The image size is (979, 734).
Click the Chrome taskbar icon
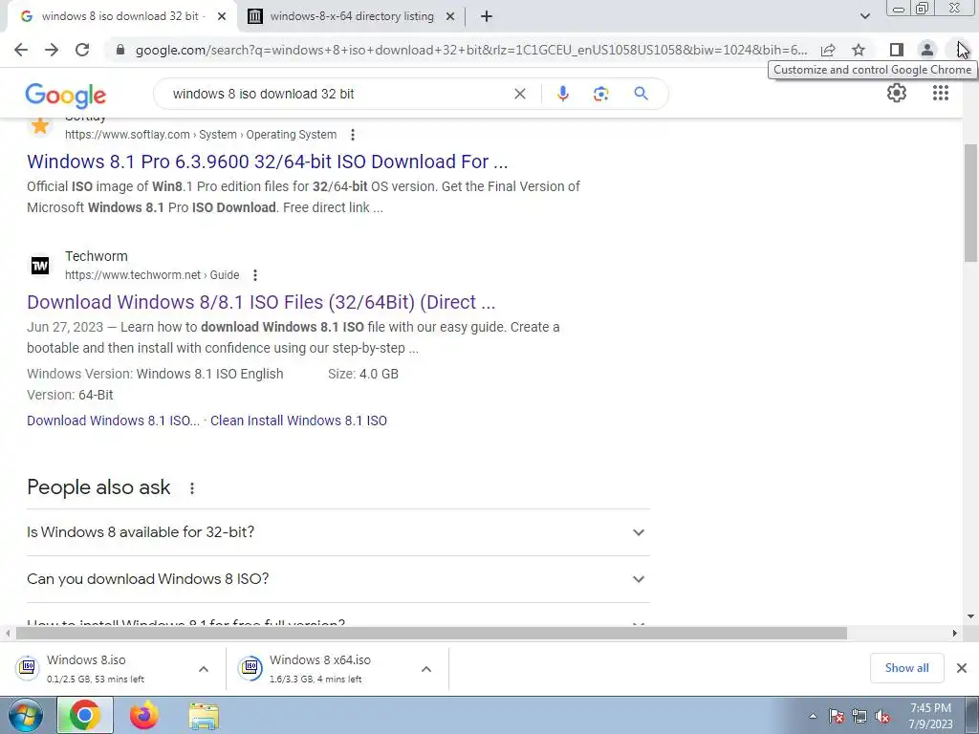coord(85,715)
